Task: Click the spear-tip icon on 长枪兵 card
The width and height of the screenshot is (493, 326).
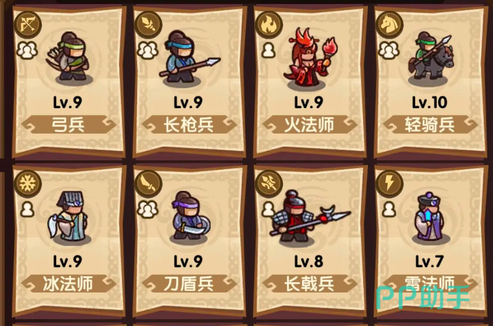Action: tap(148, 25)
